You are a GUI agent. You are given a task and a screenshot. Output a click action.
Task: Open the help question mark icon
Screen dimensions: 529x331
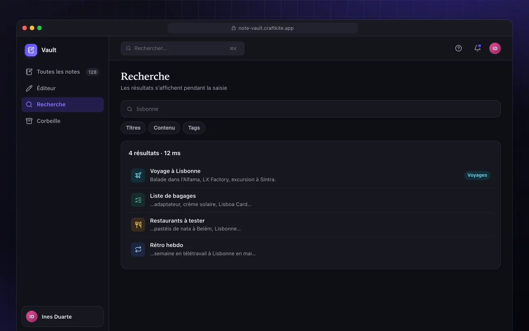[x=458, y=48]
